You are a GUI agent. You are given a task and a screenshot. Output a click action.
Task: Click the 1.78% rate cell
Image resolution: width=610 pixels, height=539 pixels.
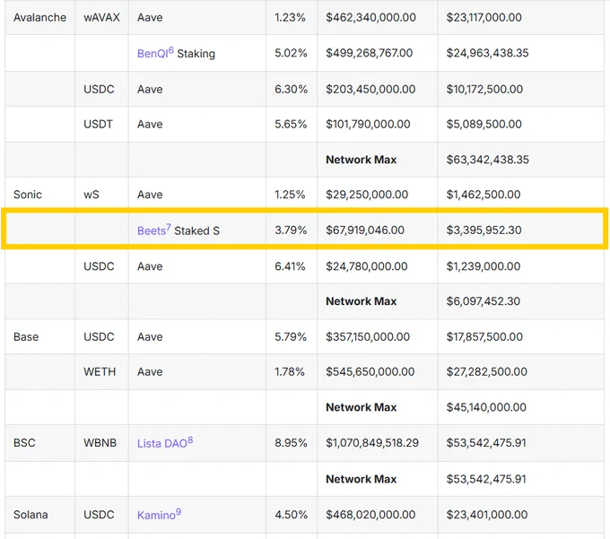click(x=290, y=372)
